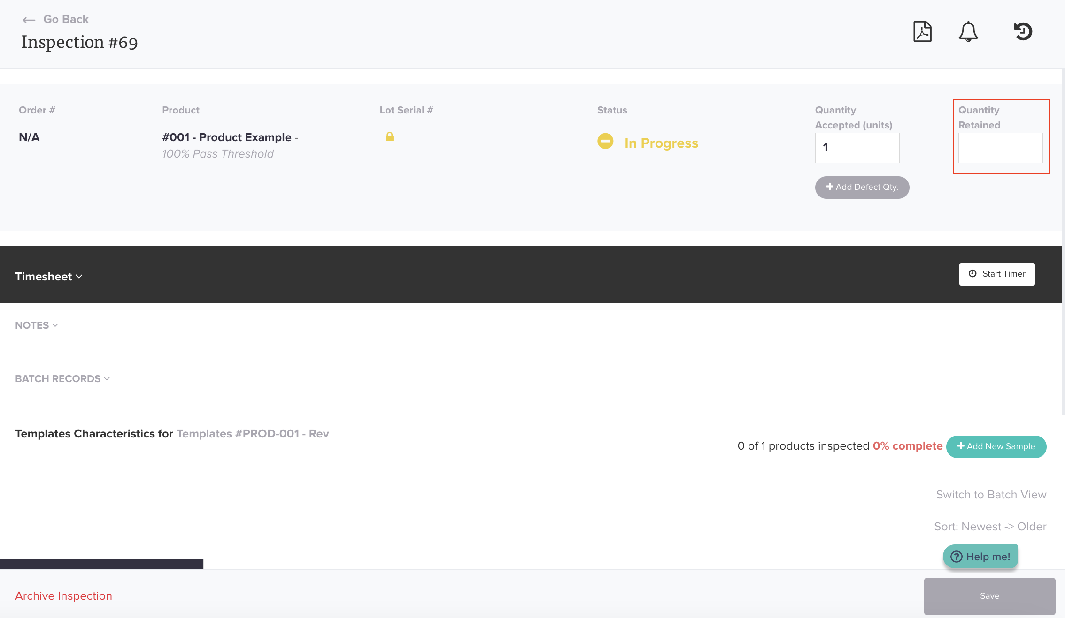Click Quantity Accepted input field
Image resolution: width=1065 pixels, height=618 pixels.
pos(857,148)
